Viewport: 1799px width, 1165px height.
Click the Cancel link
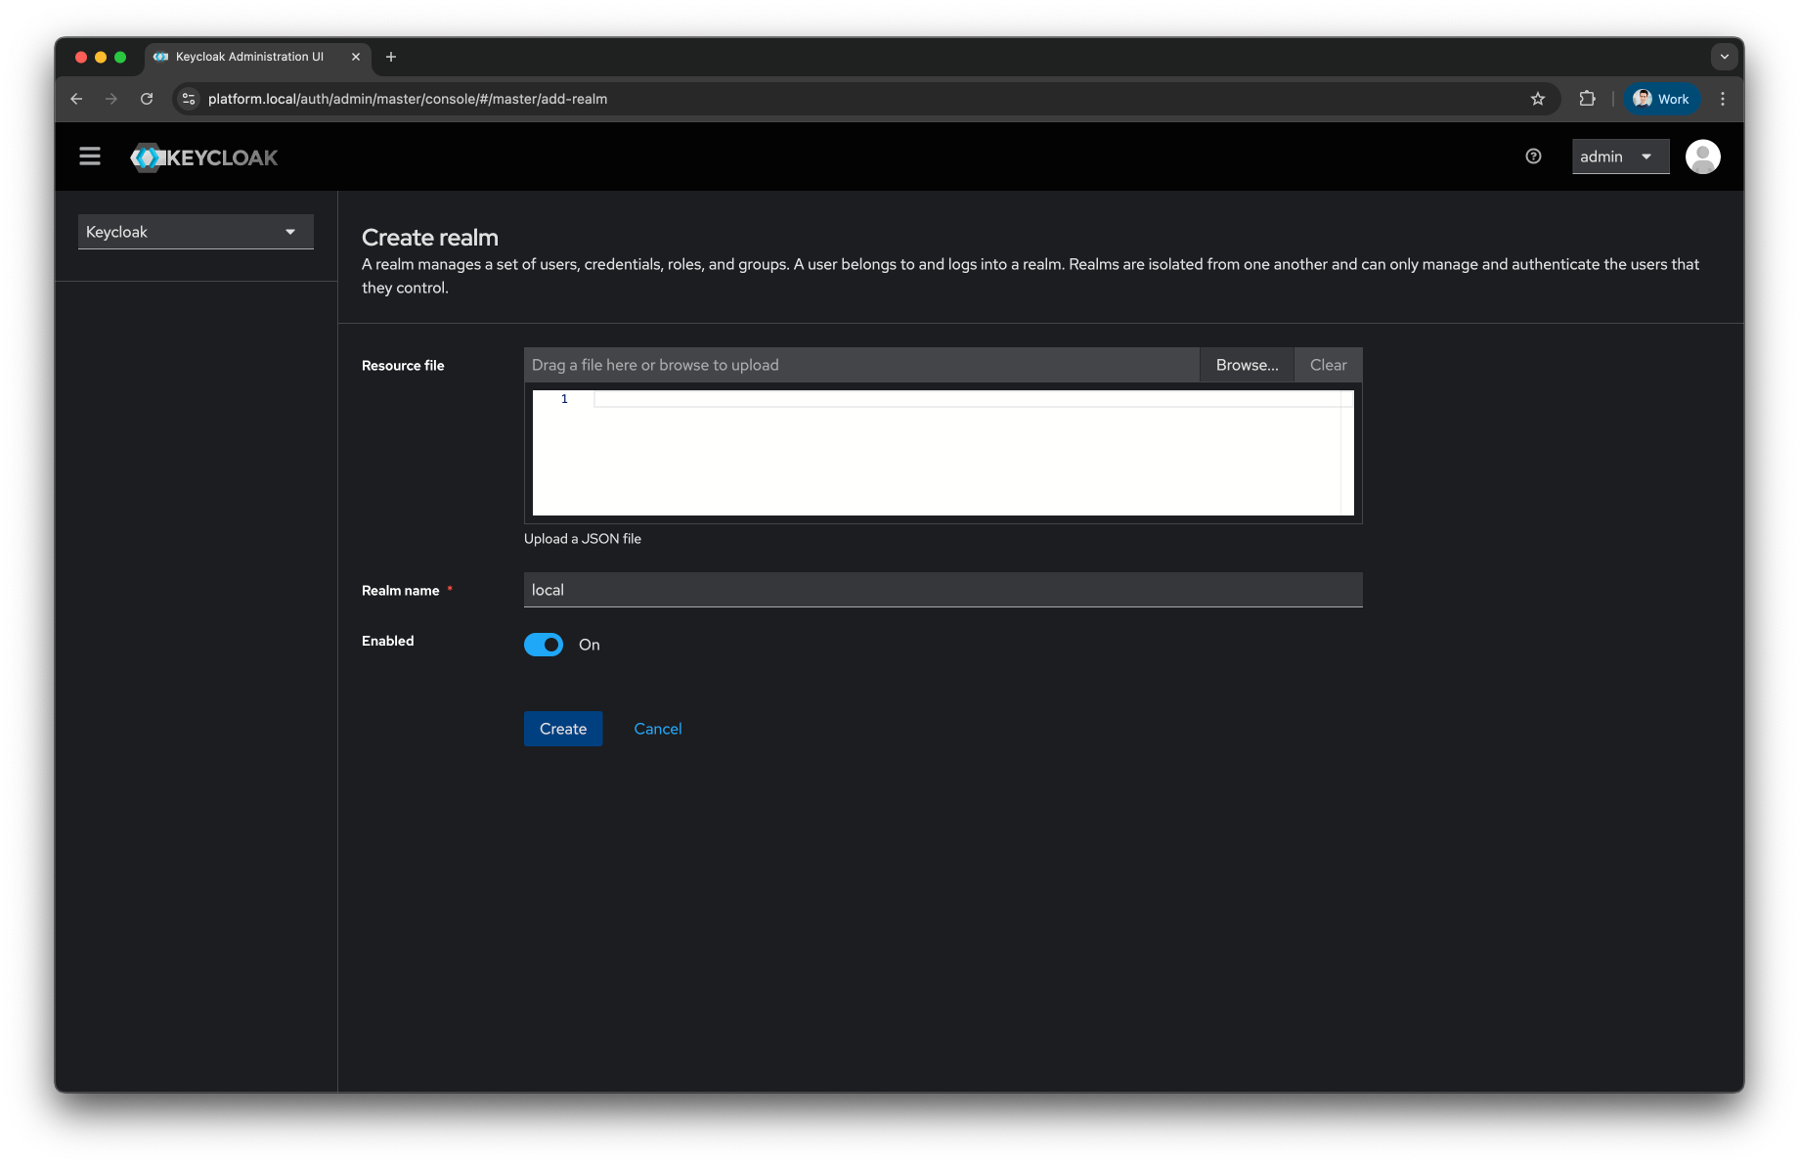point(658,729)
